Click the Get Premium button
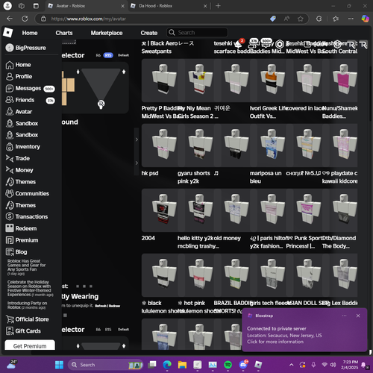The height and width of the screenshot is (373, 373). click(30, 345)
